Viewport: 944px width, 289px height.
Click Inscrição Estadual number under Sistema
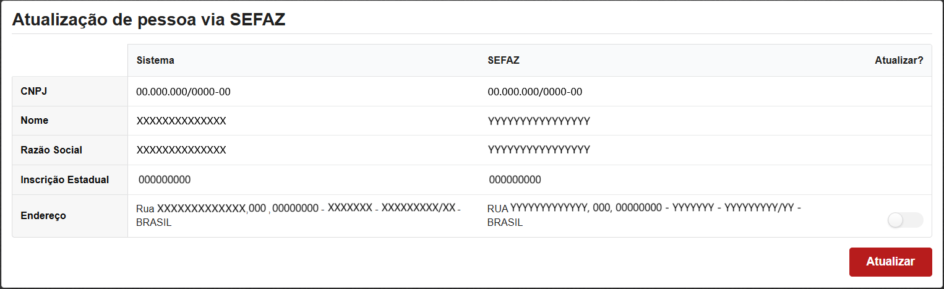(165, 180)
